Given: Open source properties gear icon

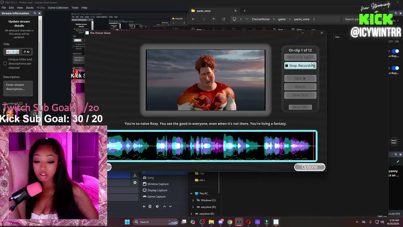Looking at the screenshot, I should point(157,207).
